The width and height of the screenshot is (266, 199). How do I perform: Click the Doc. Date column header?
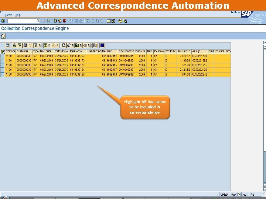tap(47, 51)
